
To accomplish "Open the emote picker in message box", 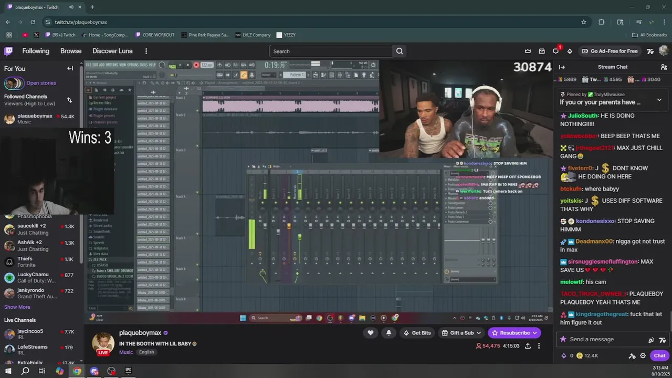I will 663,339.
